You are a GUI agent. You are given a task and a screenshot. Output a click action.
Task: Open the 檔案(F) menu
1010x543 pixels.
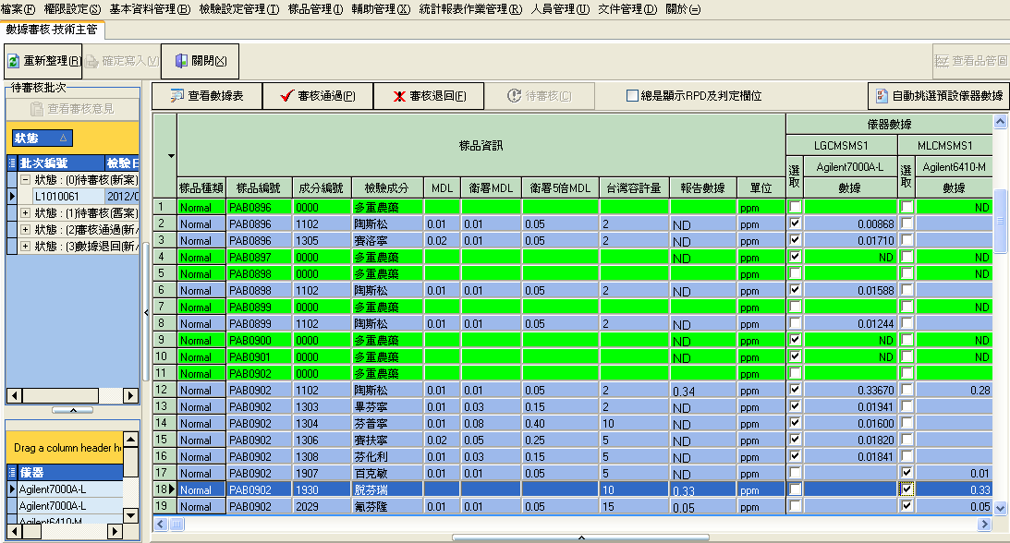[x=18, y=9]
